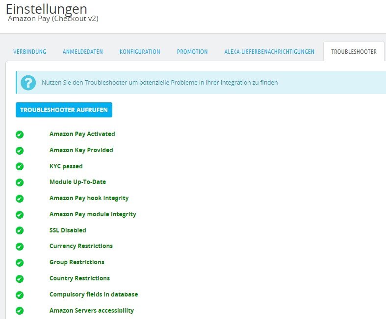Click green check icon beside Amazon Servers accessibility

point(20,311)
